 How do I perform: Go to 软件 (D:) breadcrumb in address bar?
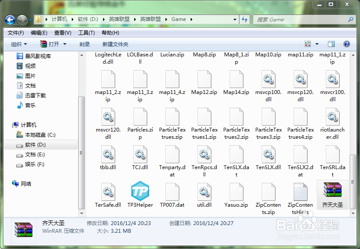point(88,19)
